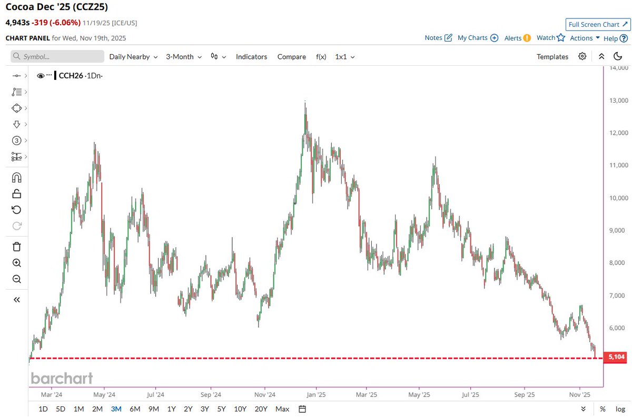Open chart type candlestick dropdown
The width and height of the screenshot is (632, 418).
(x=218, y=56)
